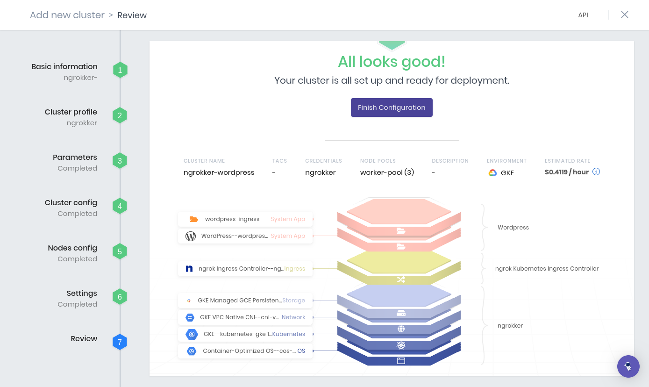Click the GCE Persistent Disk storage icon

[189, 301]
